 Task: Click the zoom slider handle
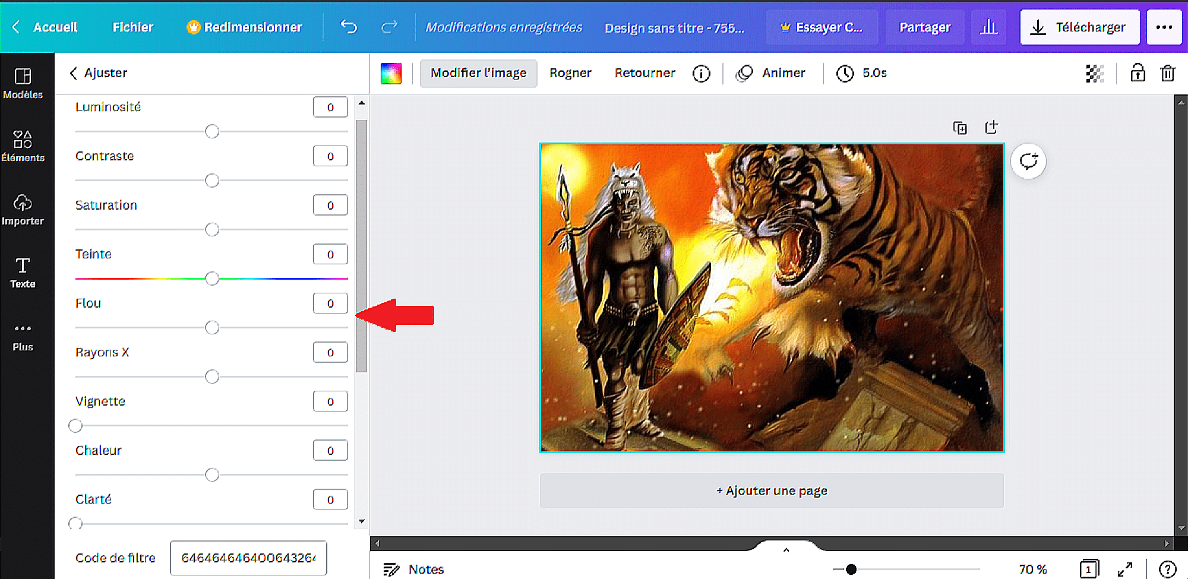pyautogui.click(x=851, y=569)
